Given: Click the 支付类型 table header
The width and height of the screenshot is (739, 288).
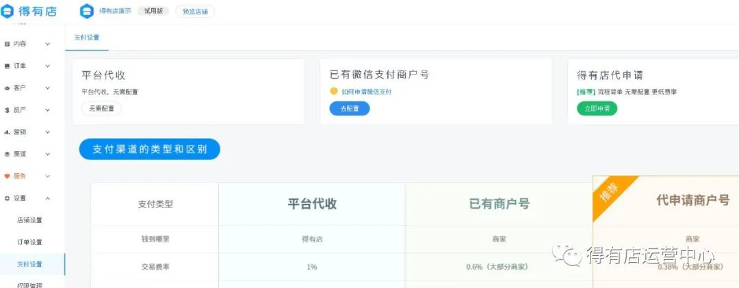Looking at the screenshot, I should [x=155, y=204].
